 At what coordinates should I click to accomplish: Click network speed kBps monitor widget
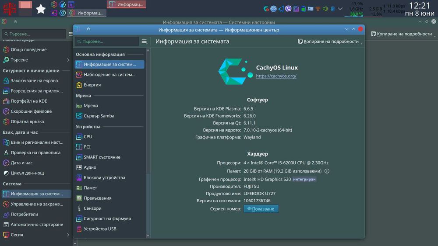pyautogui.click(x=394, y=9)
